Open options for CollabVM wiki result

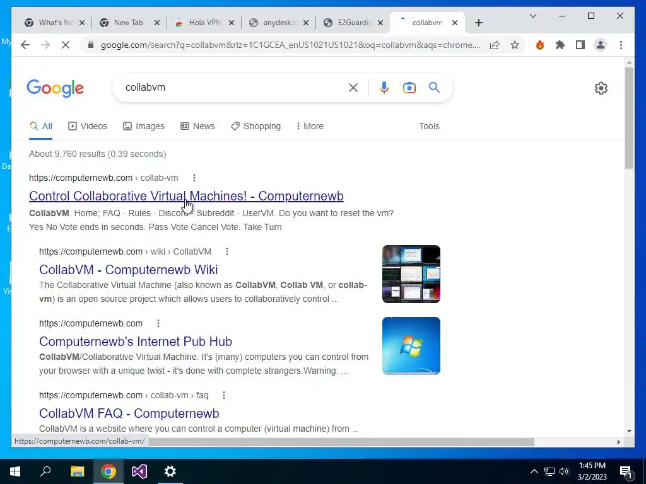(227, 251)
